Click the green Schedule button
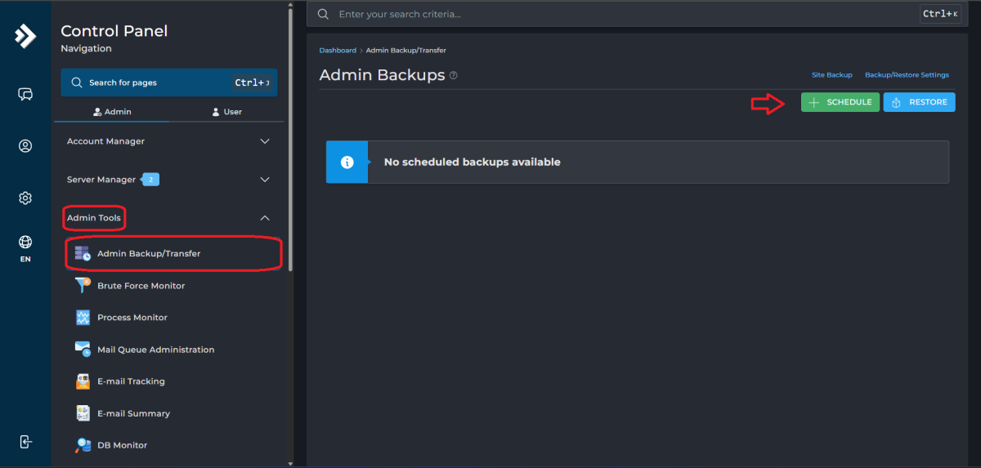This screenshot has width=981, height=468. (x=840, y=102)
